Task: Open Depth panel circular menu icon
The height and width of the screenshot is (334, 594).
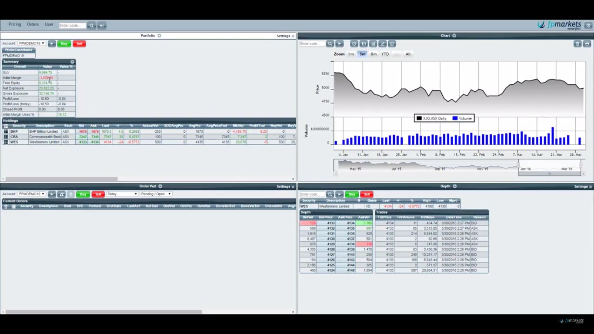Action: pos(455,186)
